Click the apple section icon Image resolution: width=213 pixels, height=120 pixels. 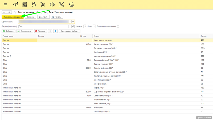tap(34, 5)
